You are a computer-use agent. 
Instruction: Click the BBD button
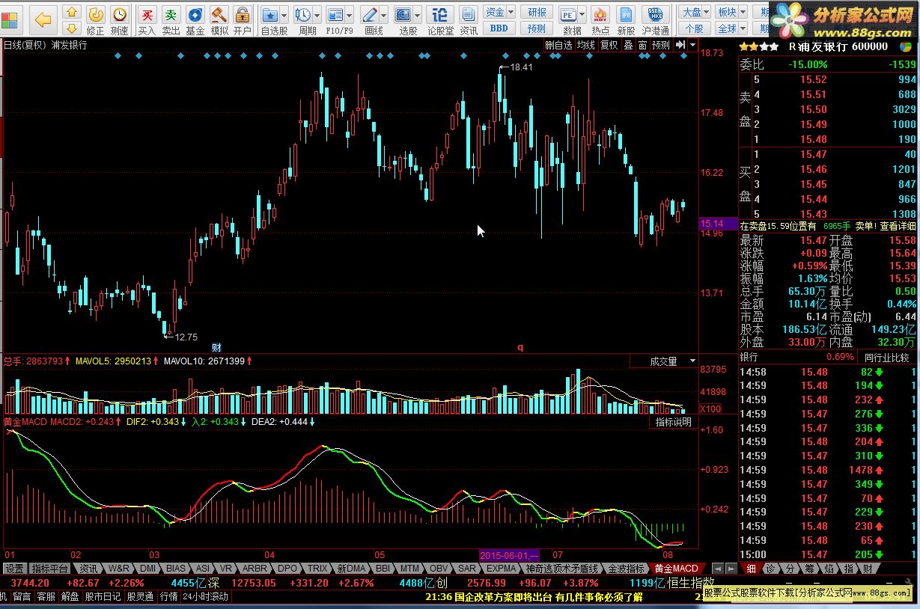point(499,28)
